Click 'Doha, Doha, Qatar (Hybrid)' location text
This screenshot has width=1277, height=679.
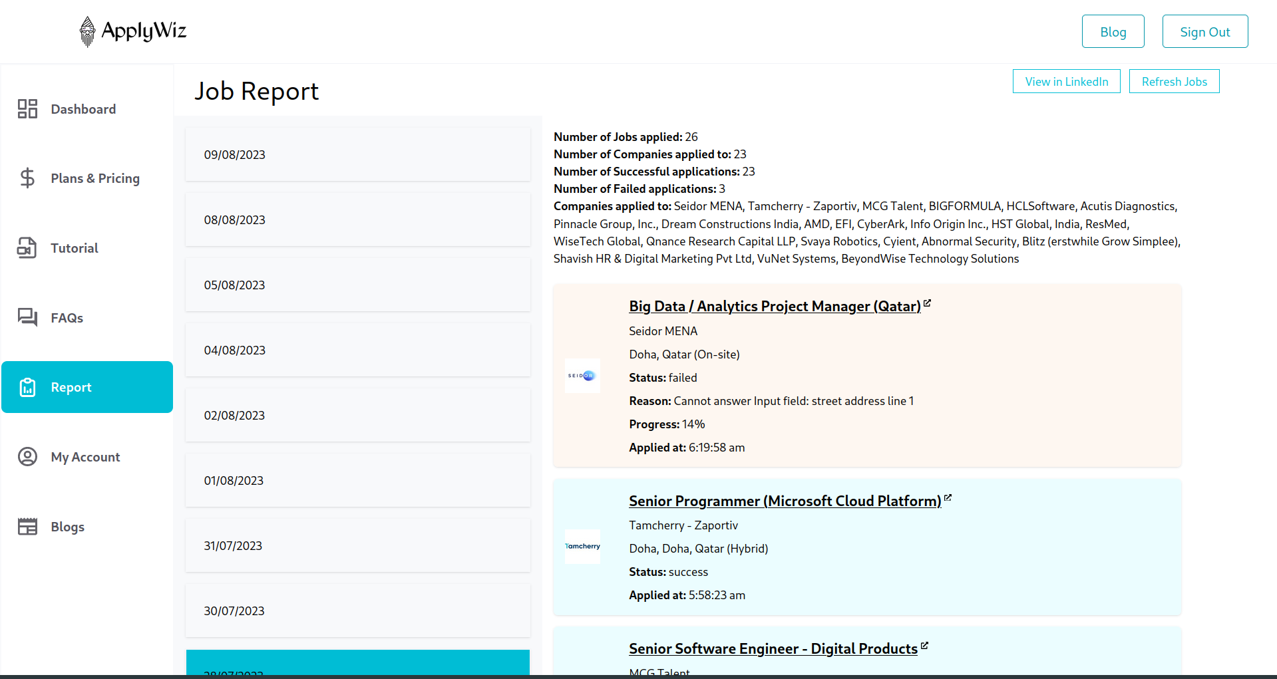tap(698, 549)
